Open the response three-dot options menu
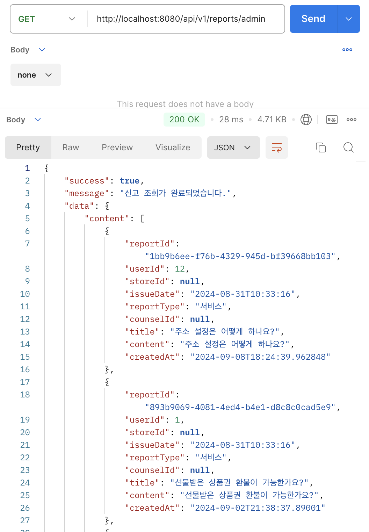 (351, 120)
